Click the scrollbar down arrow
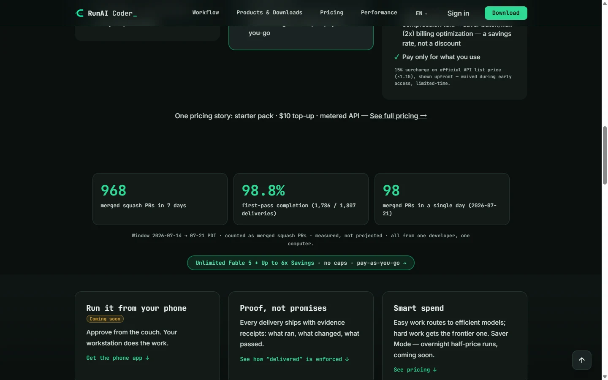608x380 pixels. coord(605,377)
